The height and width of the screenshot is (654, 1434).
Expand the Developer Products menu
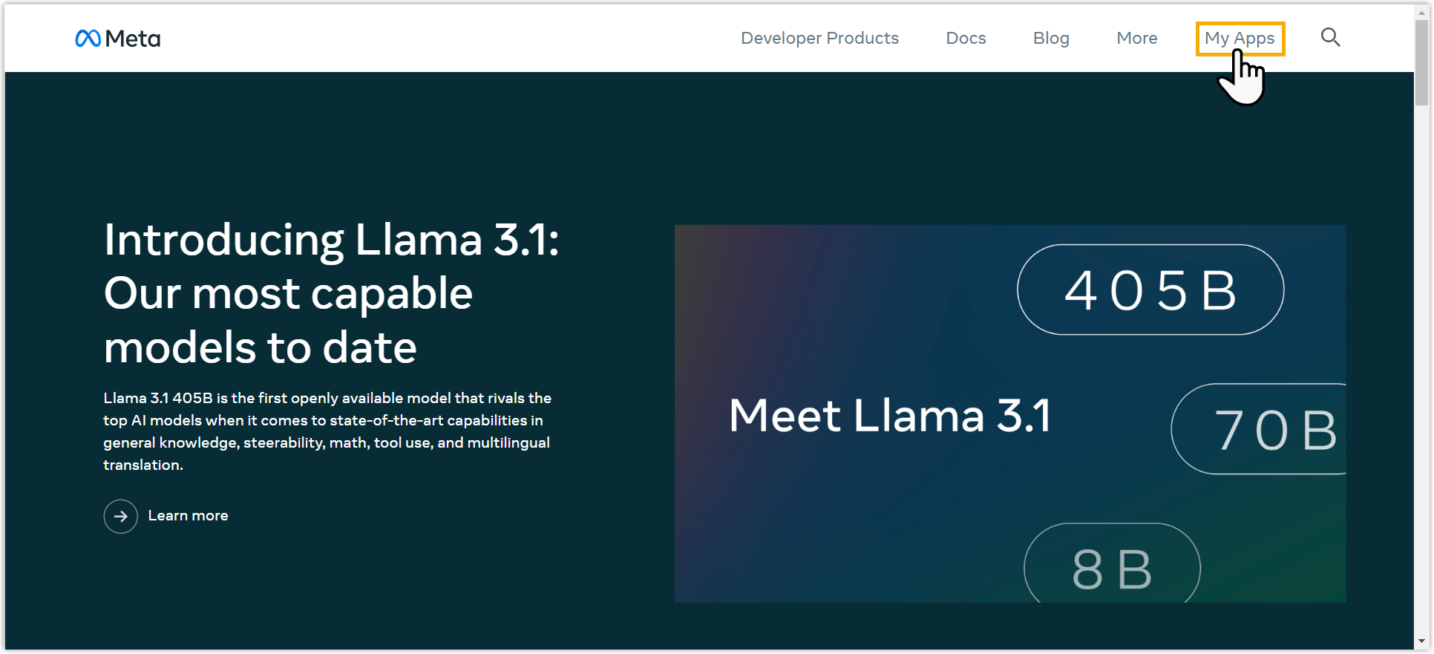(819, 38)
